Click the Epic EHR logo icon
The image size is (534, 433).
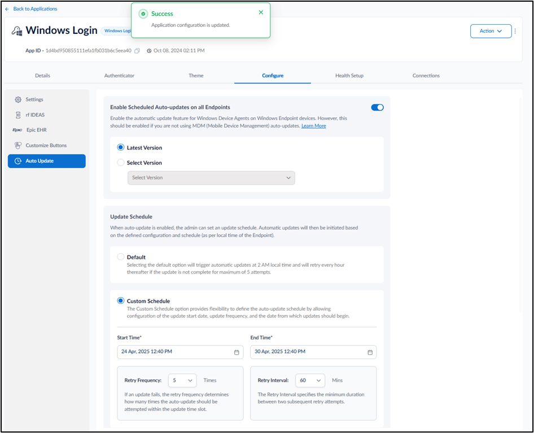(17, 130)
